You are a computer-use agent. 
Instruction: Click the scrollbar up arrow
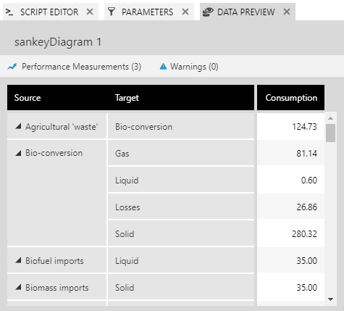tap(330, 118)
